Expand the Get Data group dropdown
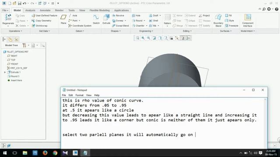The height and width of the screenshot is (157, 280). (45, 31)
